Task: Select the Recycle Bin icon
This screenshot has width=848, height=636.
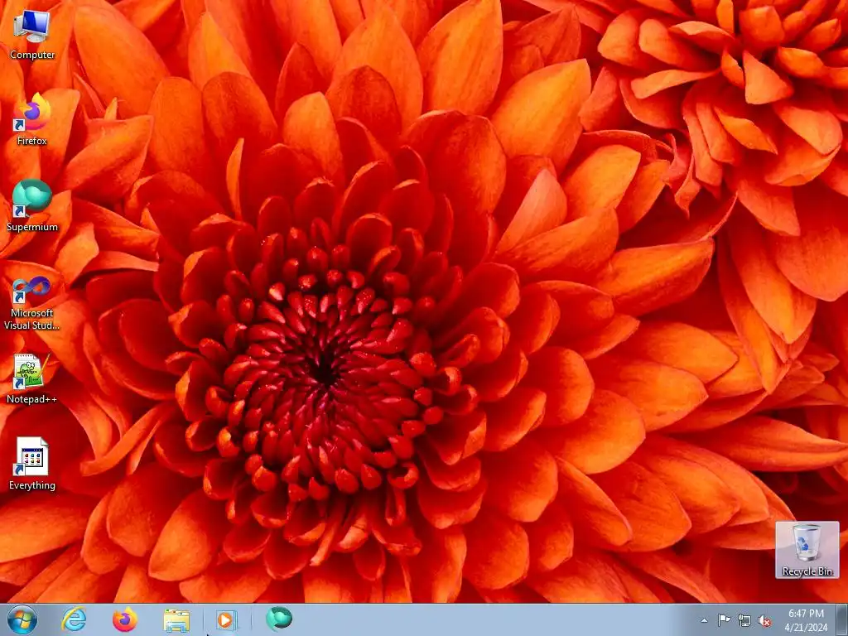Action: click(x=807, y=550)
